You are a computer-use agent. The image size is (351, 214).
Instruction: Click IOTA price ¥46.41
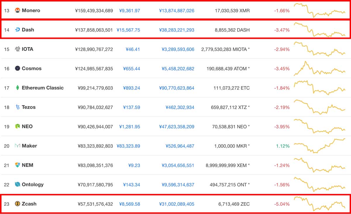133,49
